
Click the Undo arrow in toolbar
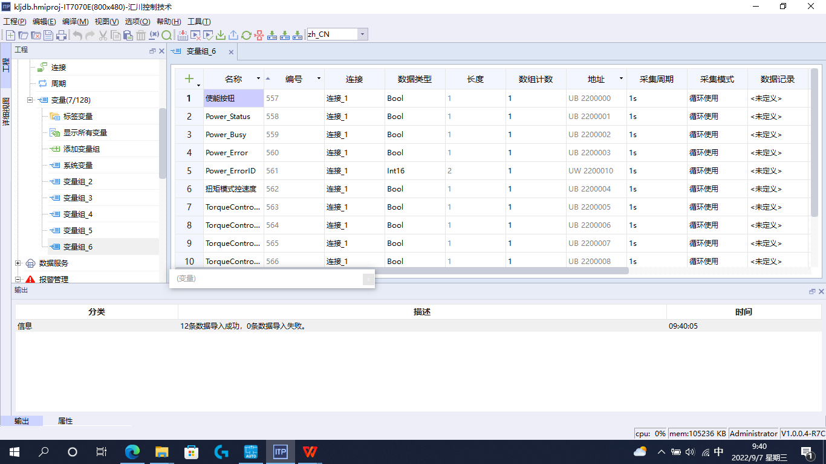click(x=77, y=35)
